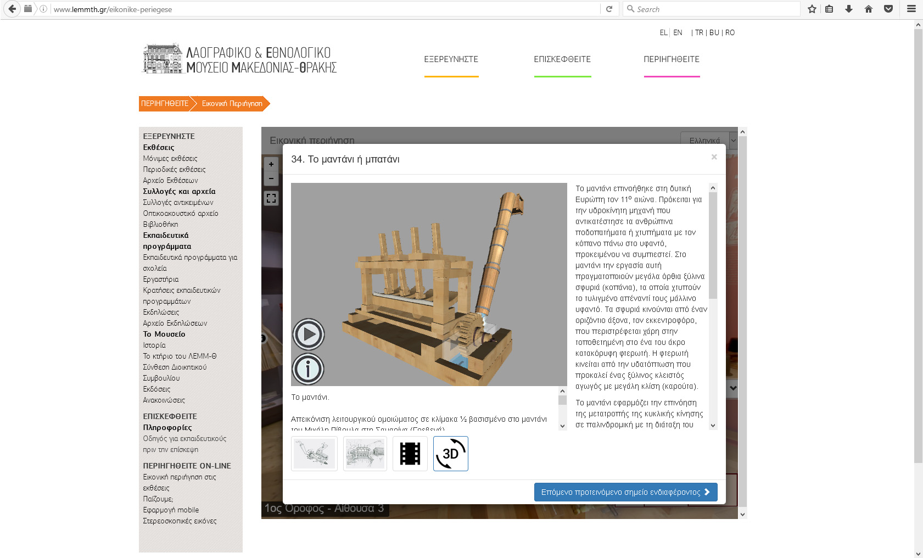This screenshot has width=923, height=558.
Task: Open the second sketch drawing thumbnail
Action: pos(365,454)
